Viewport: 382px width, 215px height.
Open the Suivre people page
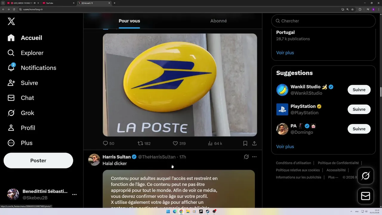(23, 83)
